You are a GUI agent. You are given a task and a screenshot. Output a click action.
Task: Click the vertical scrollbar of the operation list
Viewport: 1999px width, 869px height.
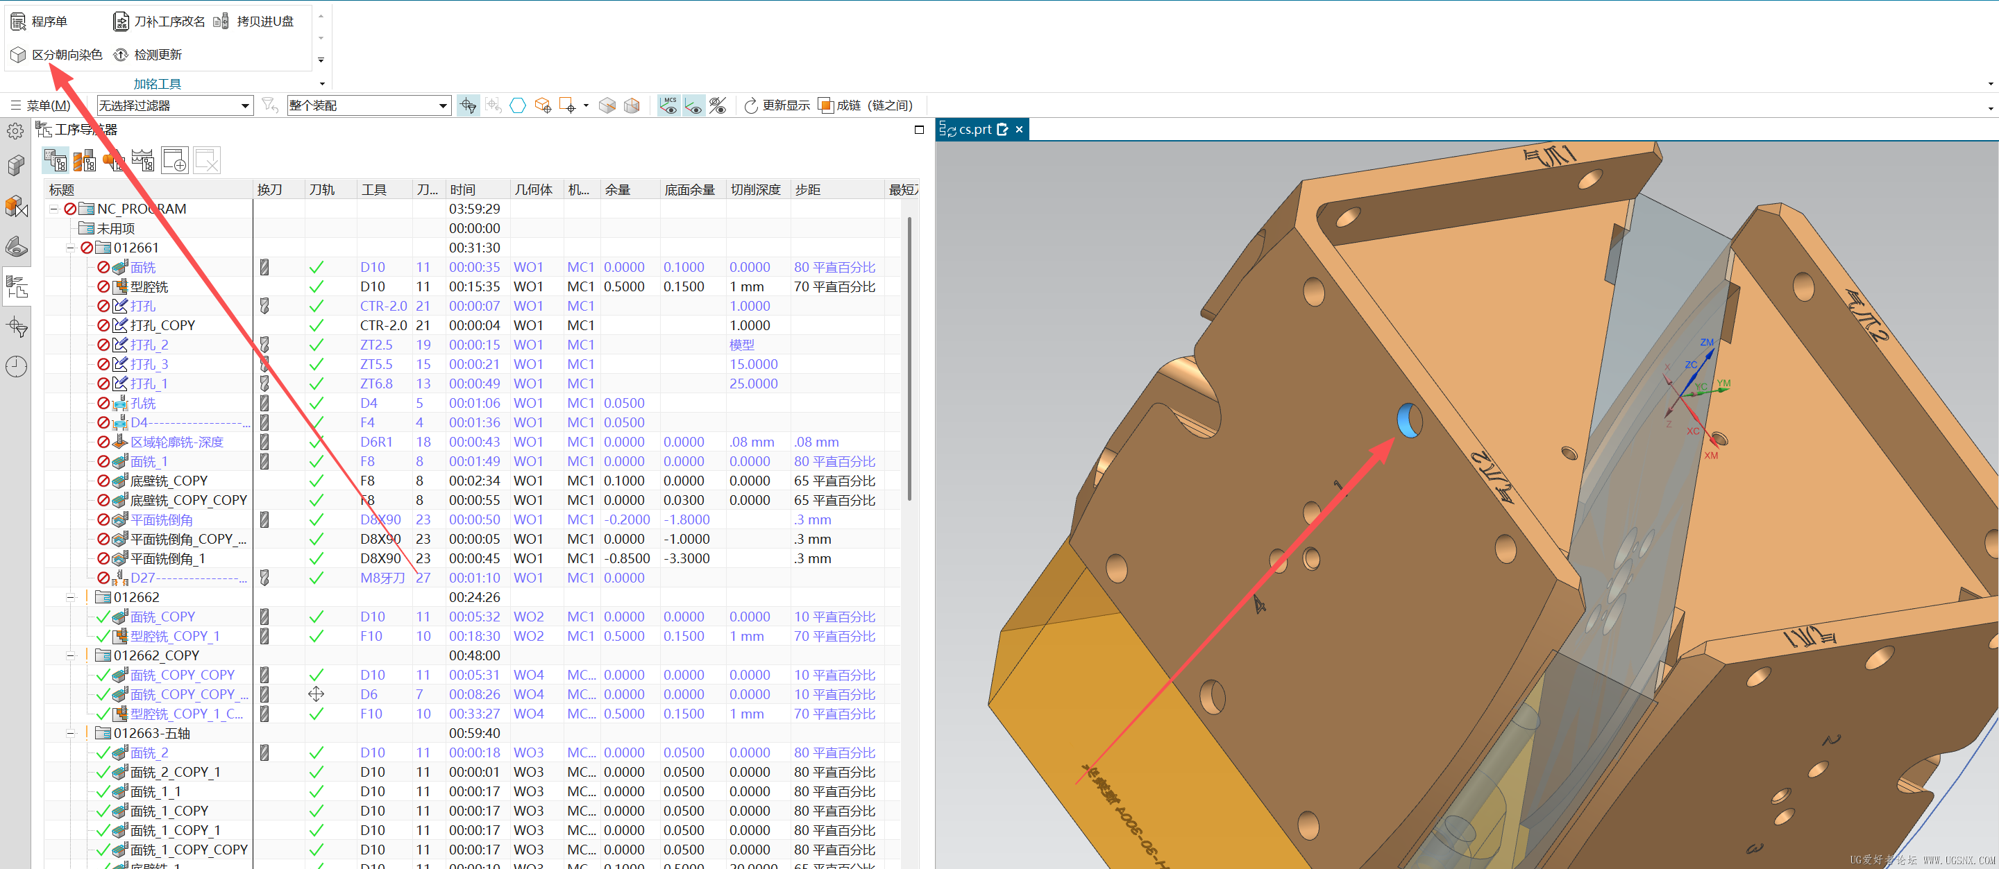pos(909,358)
